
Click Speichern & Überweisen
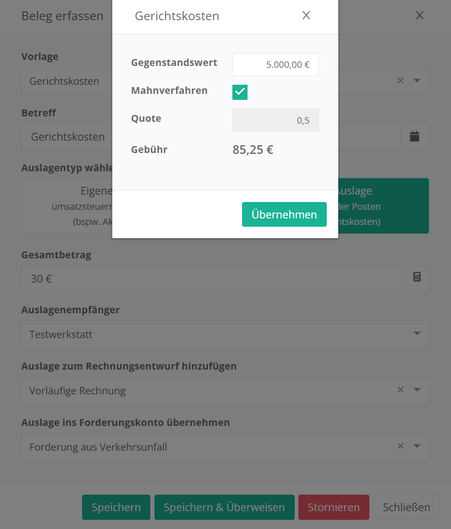[224, 507]
